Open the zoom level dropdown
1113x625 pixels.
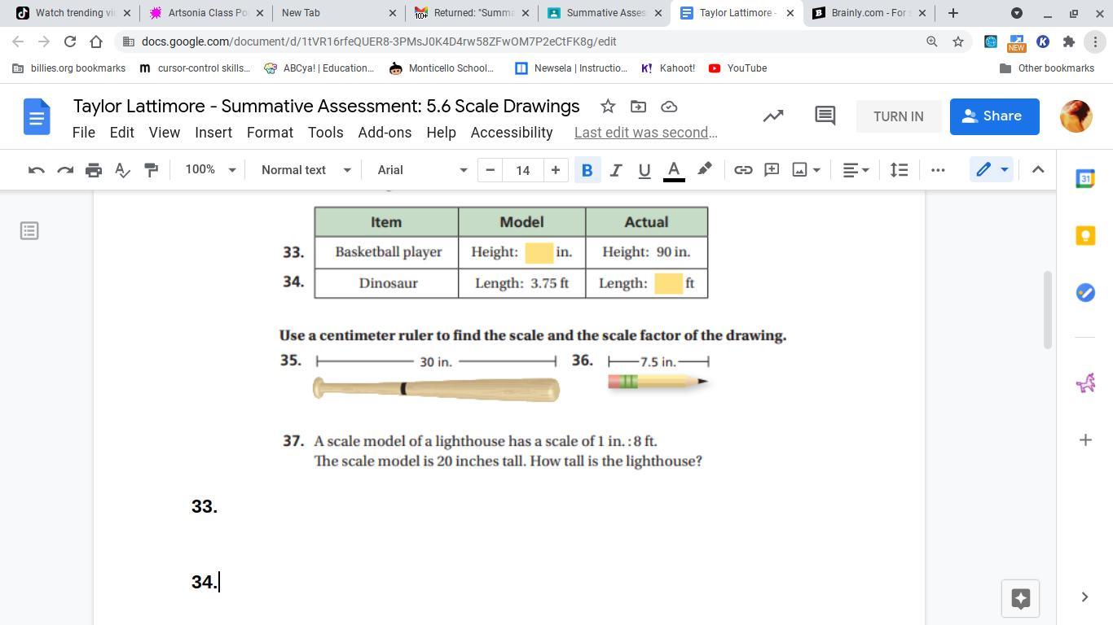coord(210,170)
